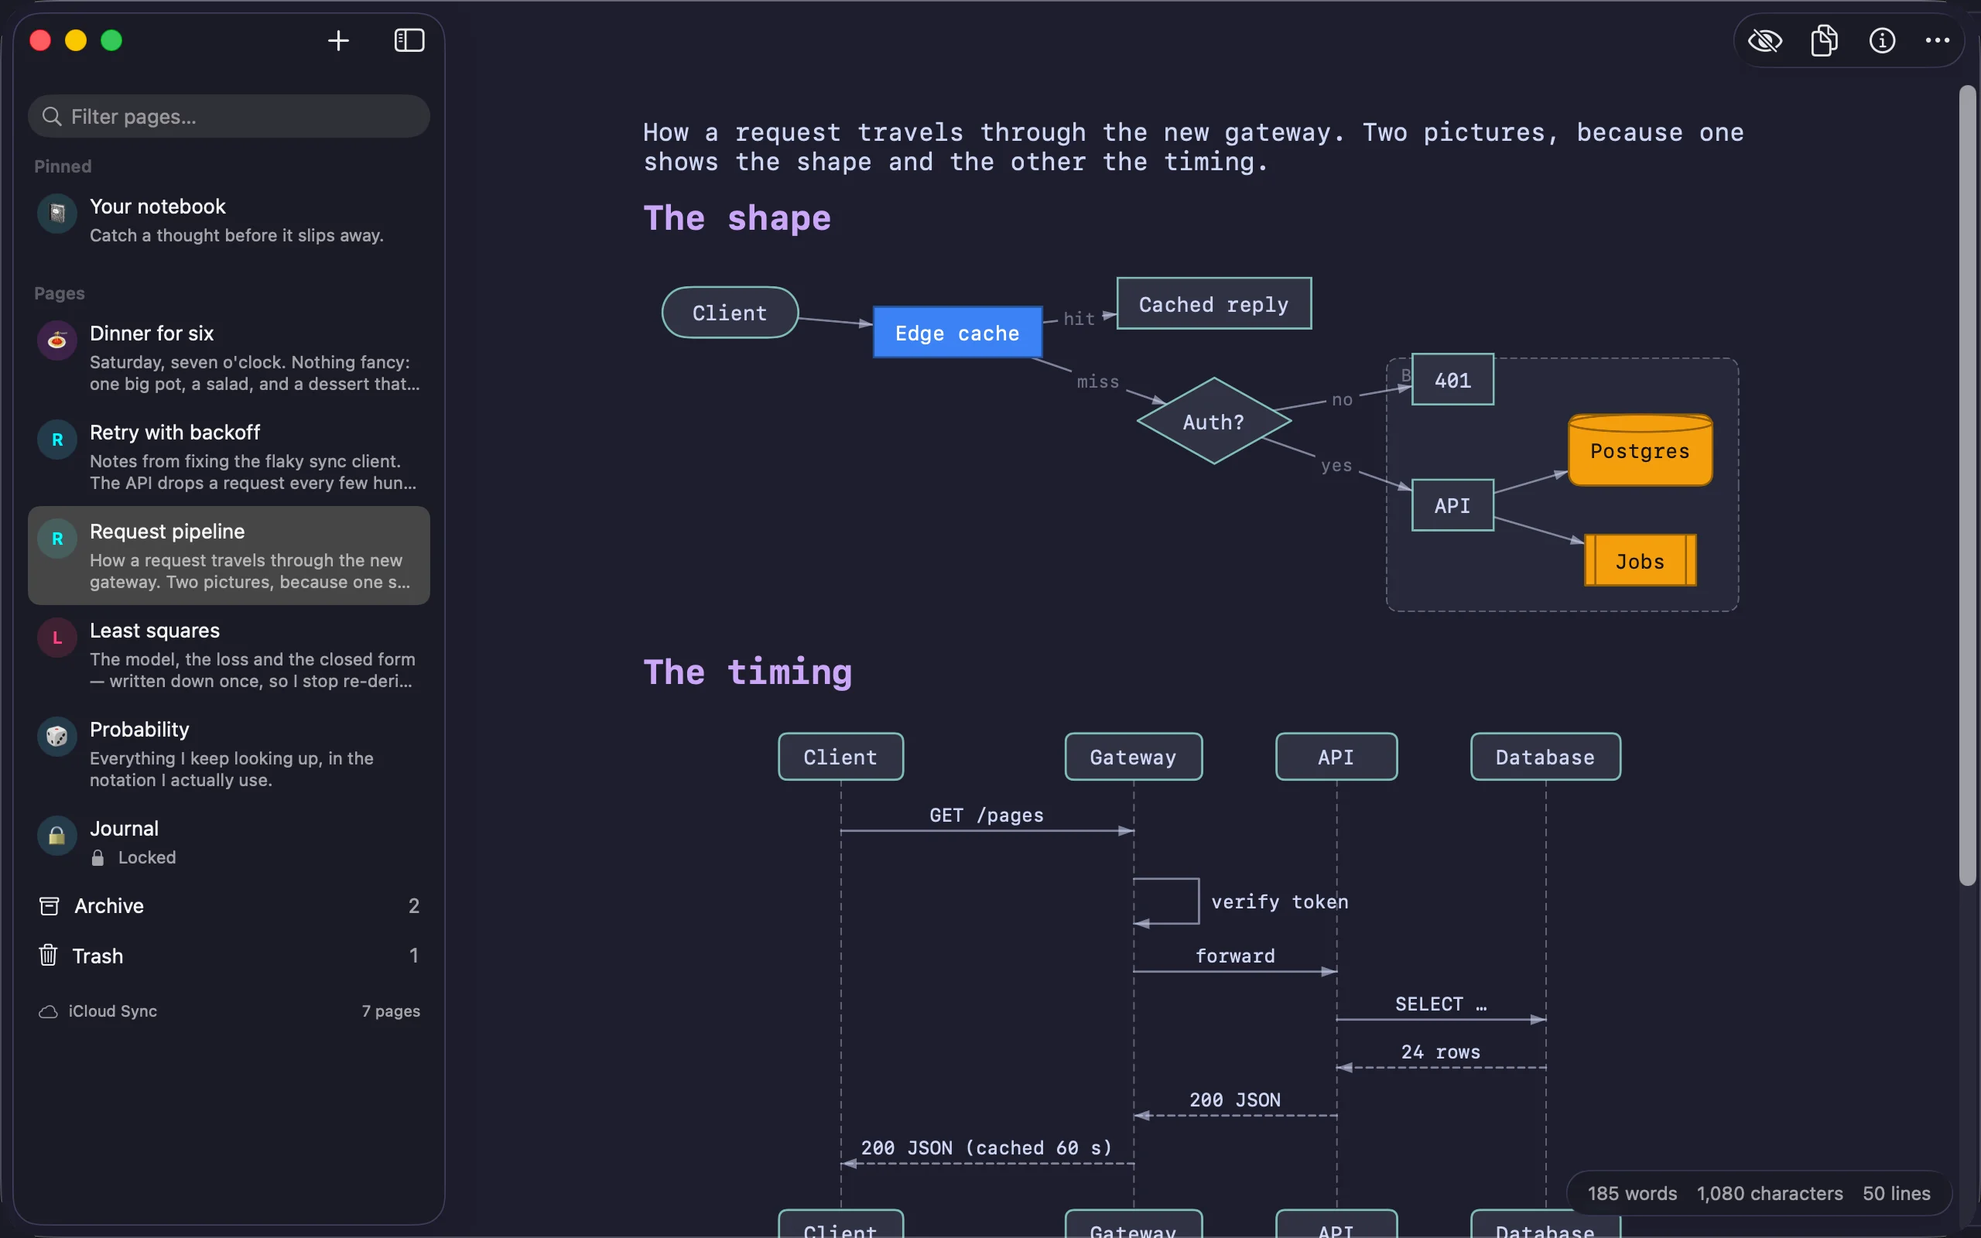Open page info icon

[x=1882, y=40]
